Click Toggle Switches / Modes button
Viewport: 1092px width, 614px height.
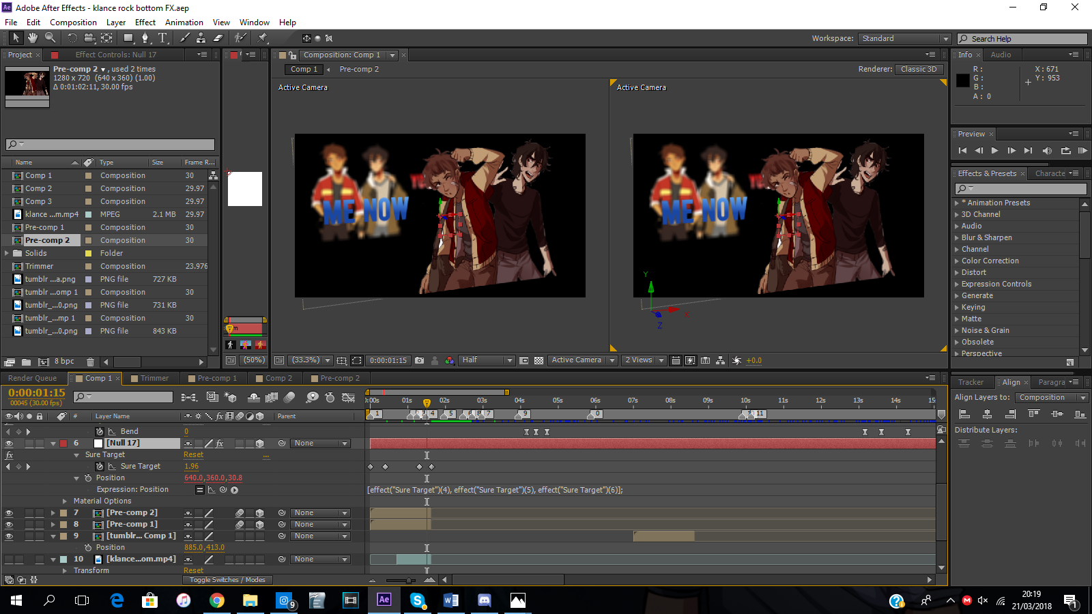pos(227,580)
